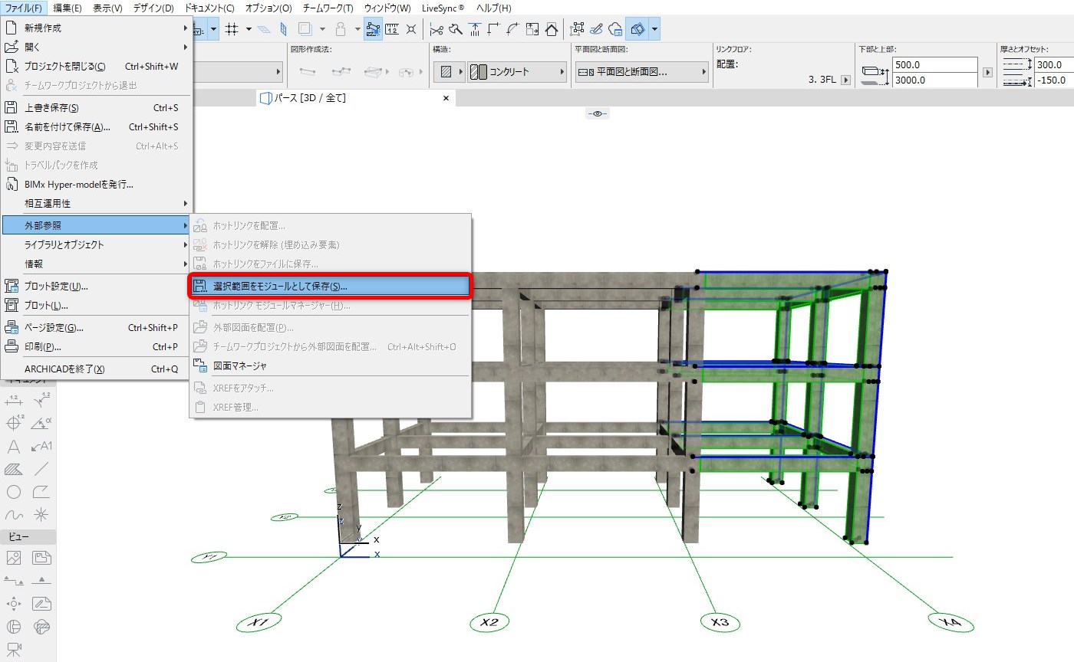The image size is (1074, 662).
Task: Click the 300.0 thickness field
Action: point(1054,65)
